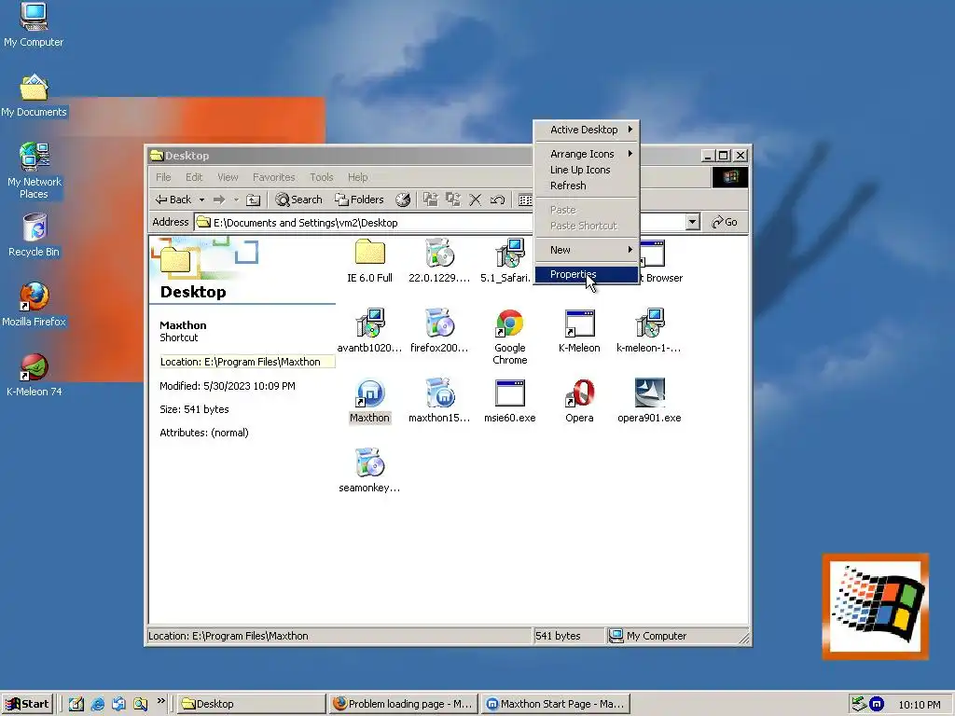Select the avantb1020 installer file
Image resolution: width=955 pixels, height=716 pixels.
[369, 331]
